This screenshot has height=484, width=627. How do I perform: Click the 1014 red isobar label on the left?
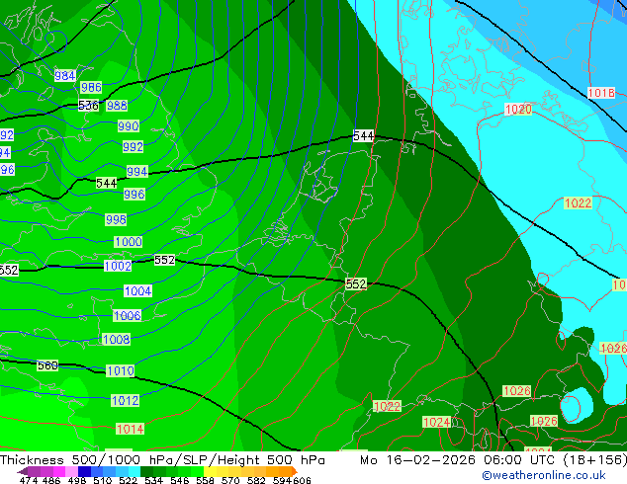point(130,429)
